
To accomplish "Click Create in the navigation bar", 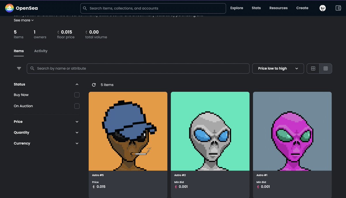I will (302, 8).
